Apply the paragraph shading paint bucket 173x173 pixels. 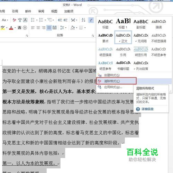(73, 28)
